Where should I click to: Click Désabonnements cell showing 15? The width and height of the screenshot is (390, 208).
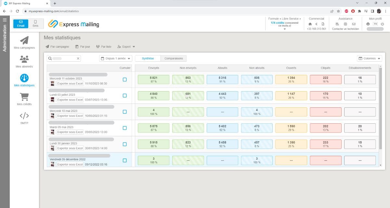pyautogui.click(x=360, y=144)
